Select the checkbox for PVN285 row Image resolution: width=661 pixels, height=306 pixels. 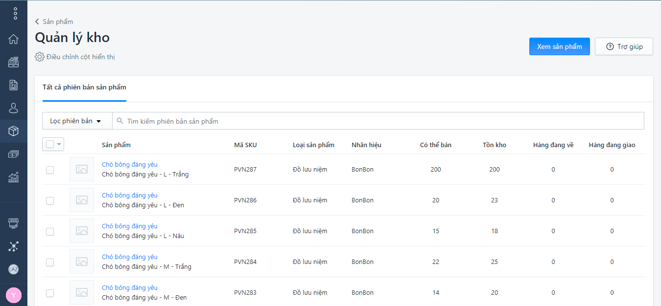tap(50, 232)
